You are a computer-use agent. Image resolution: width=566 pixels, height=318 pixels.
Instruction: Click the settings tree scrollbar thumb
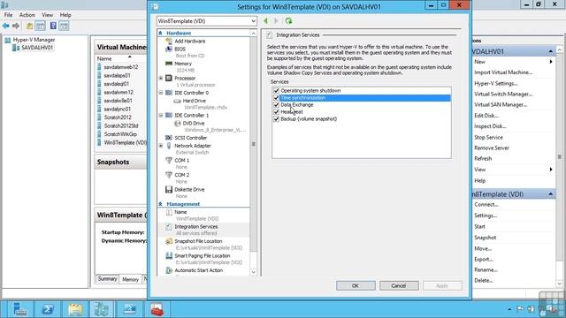pos(254,144)
